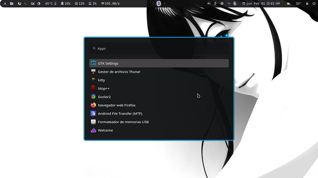Lock the screen with padlock icon
The image size is (318, 178).
click(307, 3)
